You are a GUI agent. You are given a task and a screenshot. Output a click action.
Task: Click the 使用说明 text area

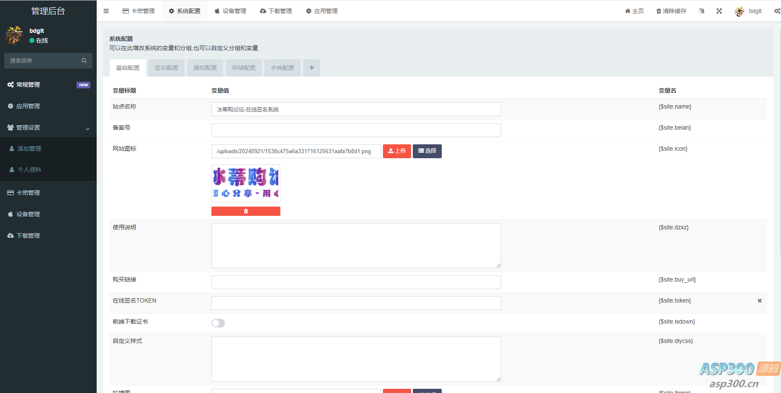coord(356,245)
